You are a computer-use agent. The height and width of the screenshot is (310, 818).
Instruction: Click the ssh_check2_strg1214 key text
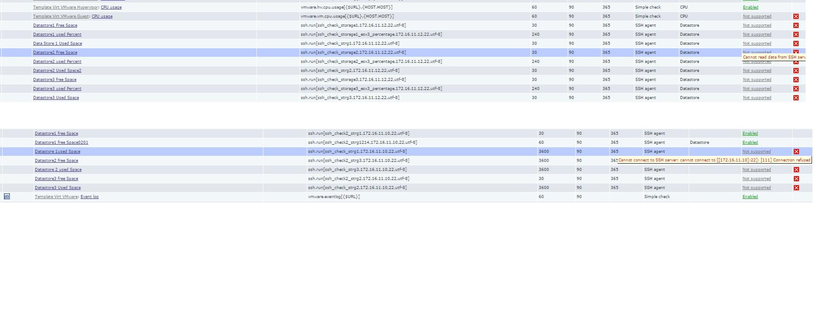362,143
